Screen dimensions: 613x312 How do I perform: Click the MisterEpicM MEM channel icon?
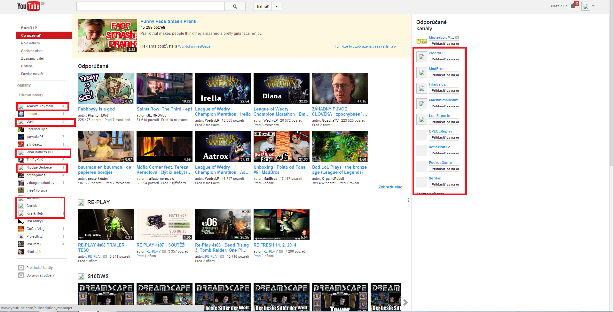[x=422, y=41]
